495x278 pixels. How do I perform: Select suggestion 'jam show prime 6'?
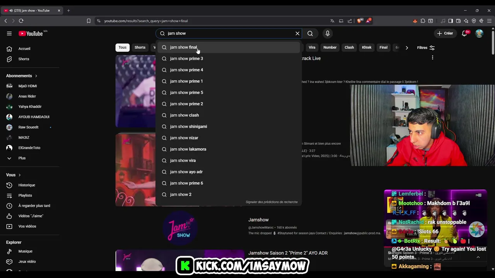click(x=229, y=183)
